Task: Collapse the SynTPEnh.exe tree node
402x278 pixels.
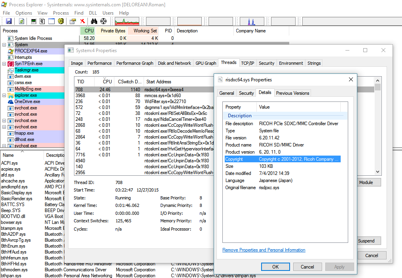Action: click(4, 64)
